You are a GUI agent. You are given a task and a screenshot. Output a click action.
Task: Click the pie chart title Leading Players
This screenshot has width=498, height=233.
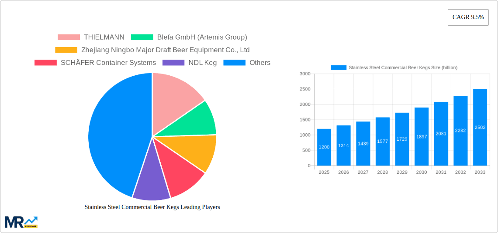coord(152,207)
